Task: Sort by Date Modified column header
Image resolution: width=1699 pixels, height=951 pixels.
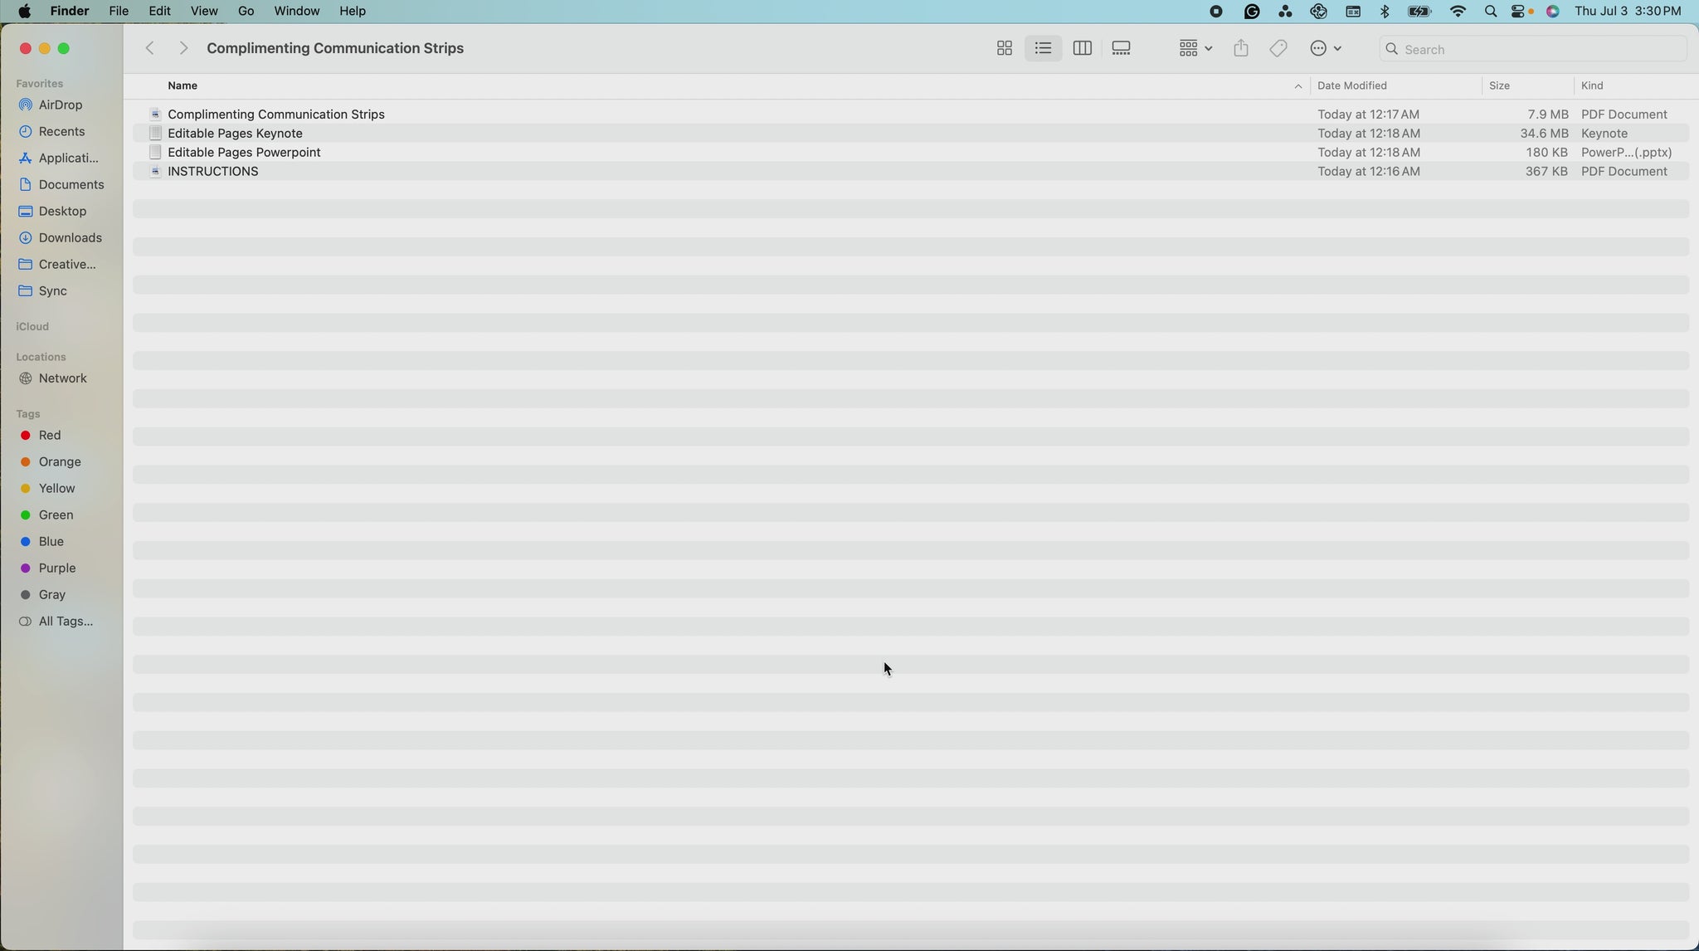Action: (1352, 86)
